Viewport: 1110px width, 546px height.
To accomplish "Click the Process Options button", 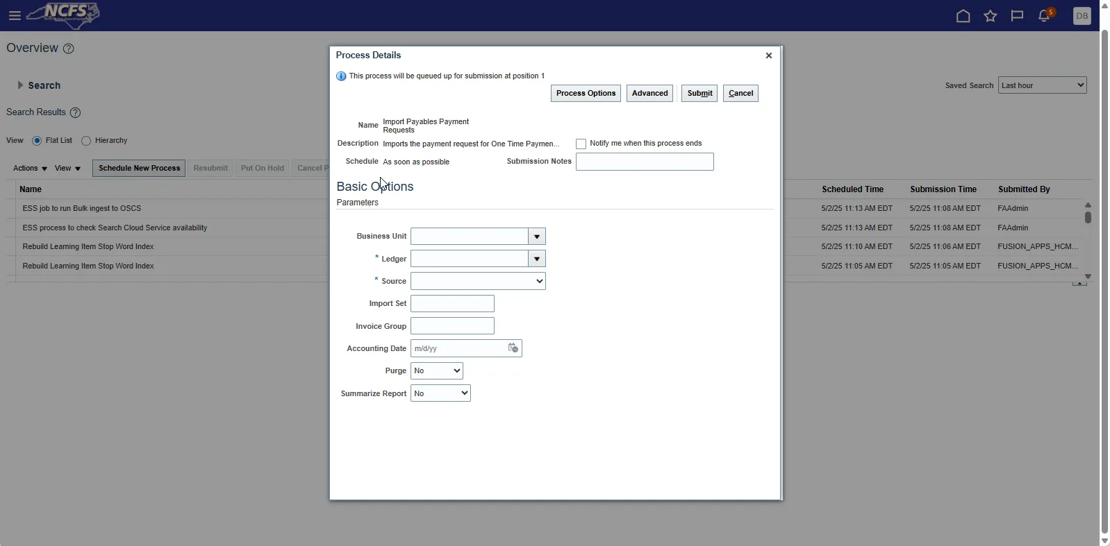I will [586, 94].
